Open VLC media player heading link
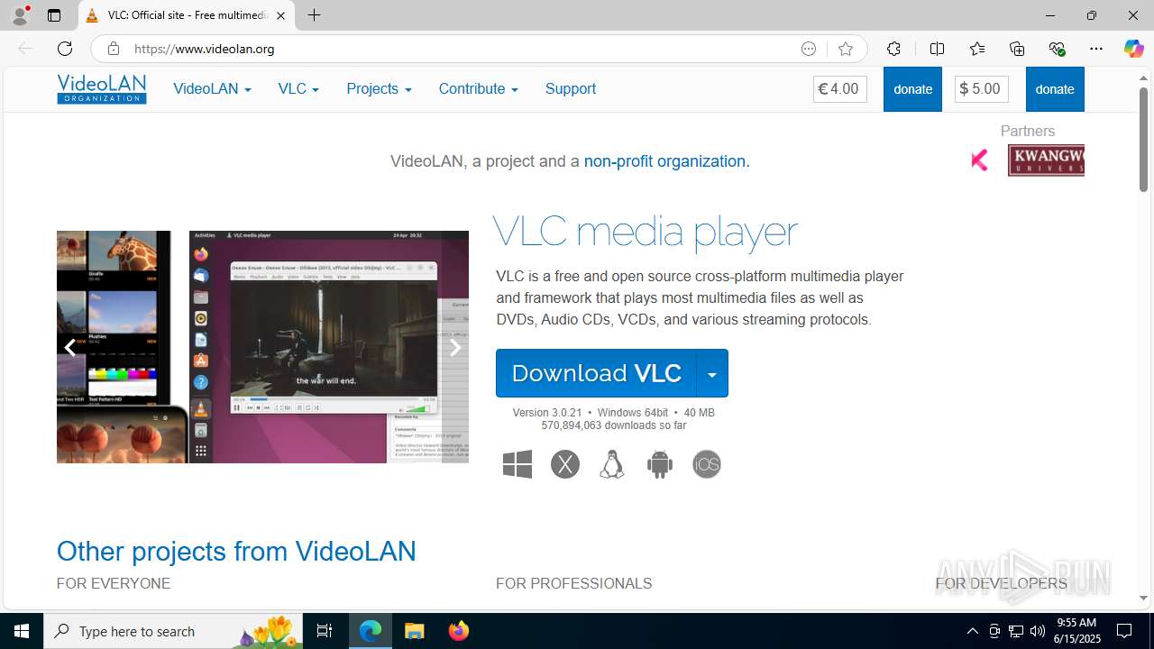The height and width of the screenshot is (649, 1154). 646,232
